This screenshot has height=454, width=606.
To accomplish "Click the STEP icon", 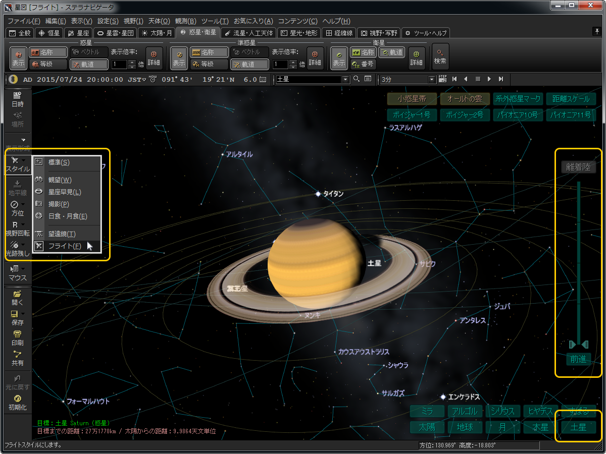I will (442, 79).
